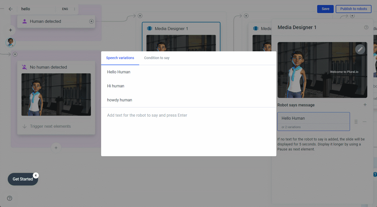Click the No human detected node title
Image resolution: width=377 pixels, height=207 pixels.
[x=48, y=67]
